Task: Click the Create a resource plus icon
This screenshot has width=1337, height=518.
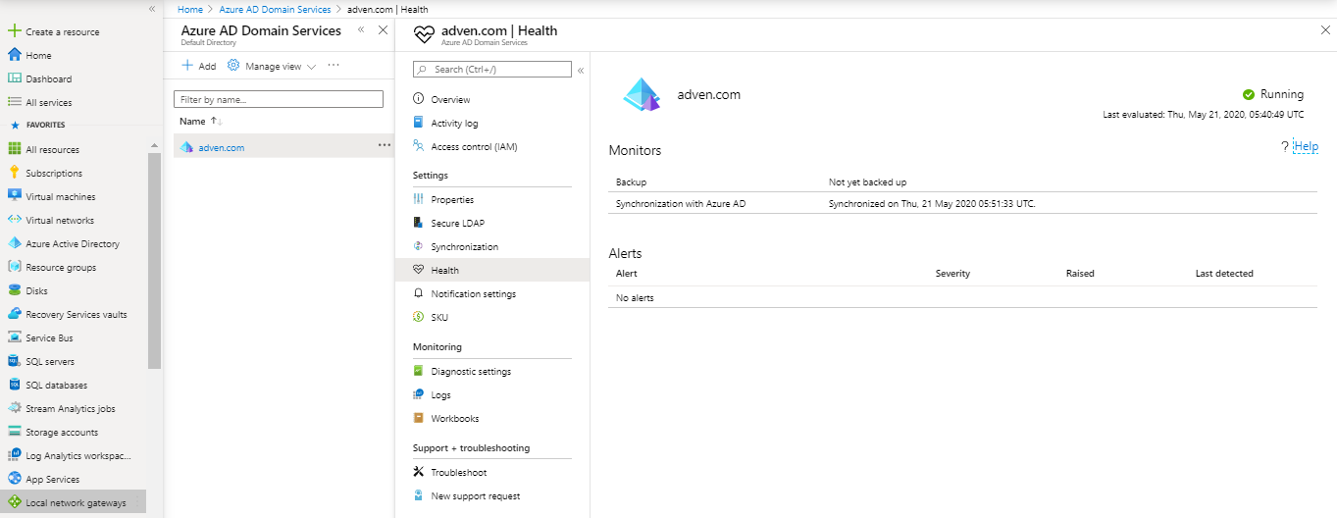Action: tap(15, 31)
